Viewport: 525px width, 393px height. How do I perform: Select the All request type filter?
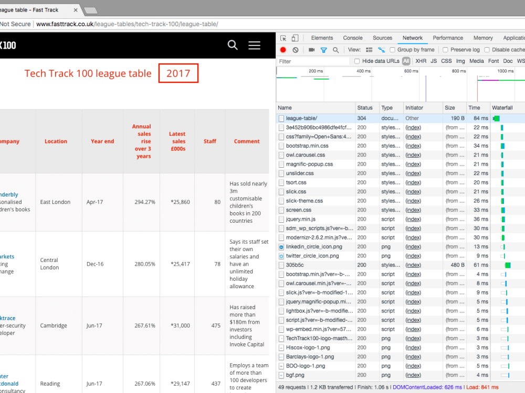point(406,61)
